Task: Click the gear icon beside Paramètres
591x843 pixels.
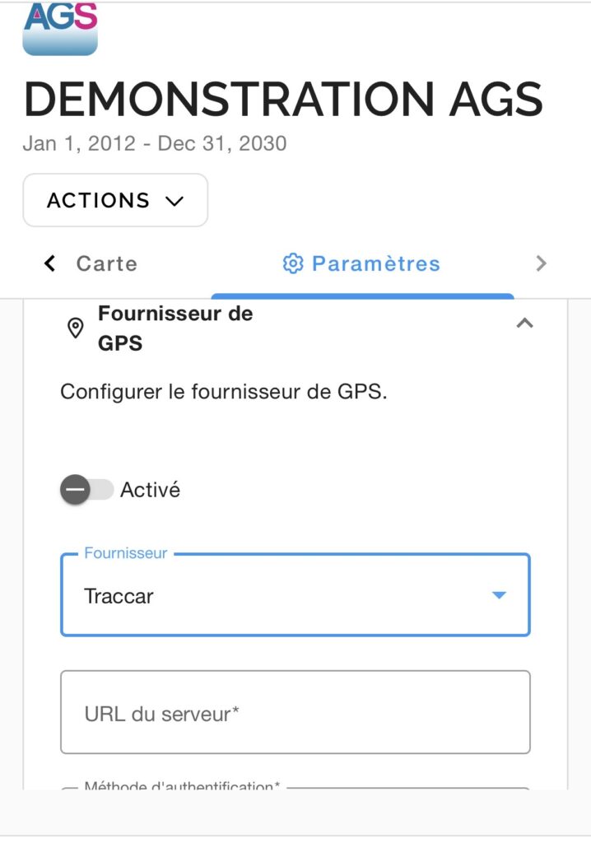Action: click(x=292, y=263)
